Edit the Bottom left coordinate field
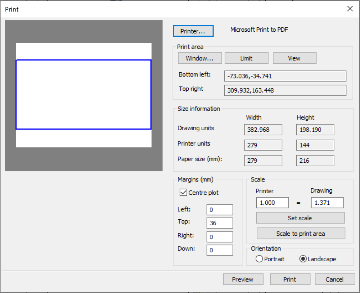The height and width of the screenshot is (293, 360). tap(285, 76)
